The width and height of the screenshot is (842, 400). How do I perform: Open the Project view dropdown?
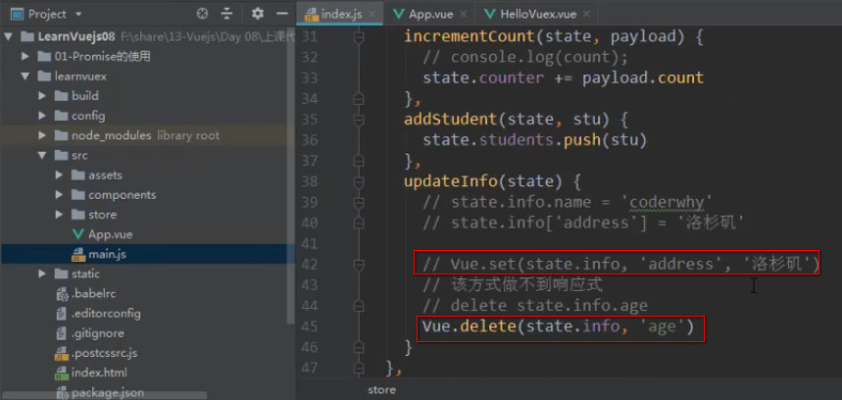pos(79,15)
